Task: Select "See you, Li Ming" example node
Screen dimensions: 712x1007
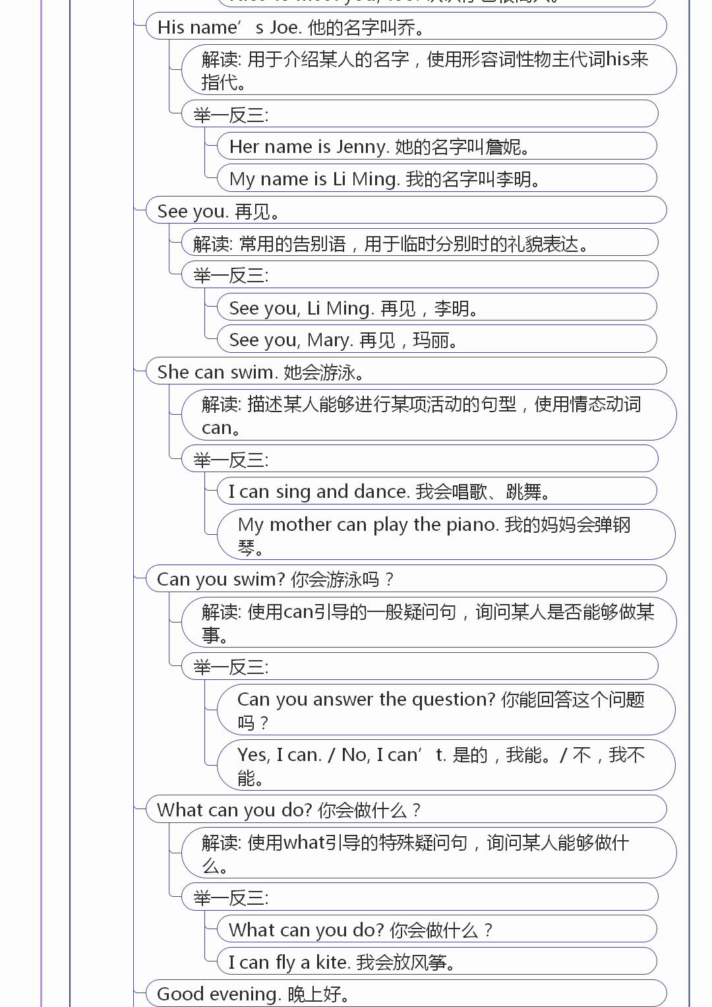Action: pos(436,308)
